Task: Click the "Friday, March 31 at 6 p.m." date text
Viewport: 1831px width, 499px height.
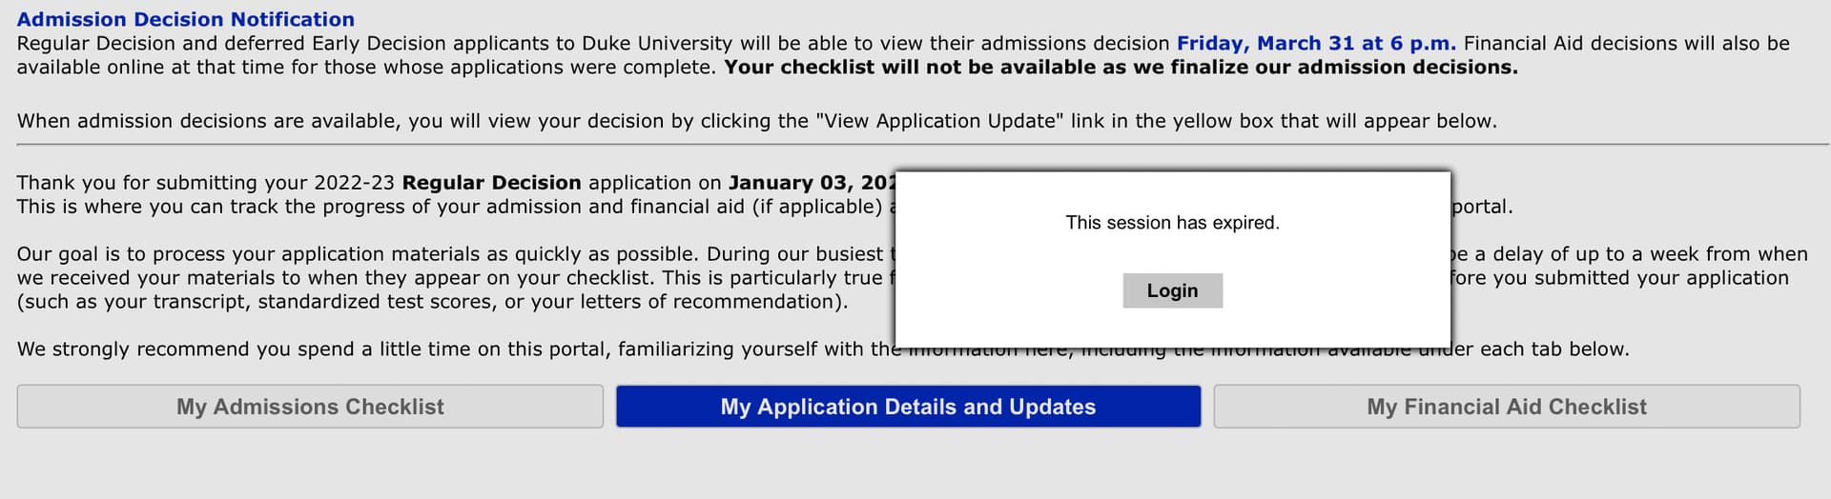Action: 1316,43
